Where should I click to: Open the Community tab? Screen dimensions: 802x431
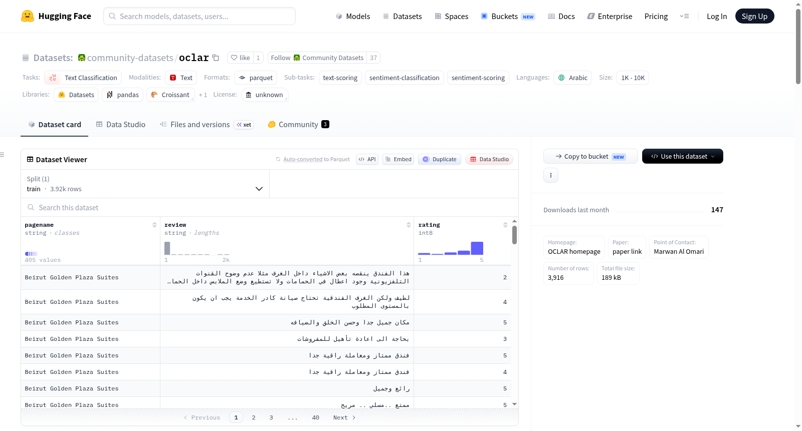[298, 124]
